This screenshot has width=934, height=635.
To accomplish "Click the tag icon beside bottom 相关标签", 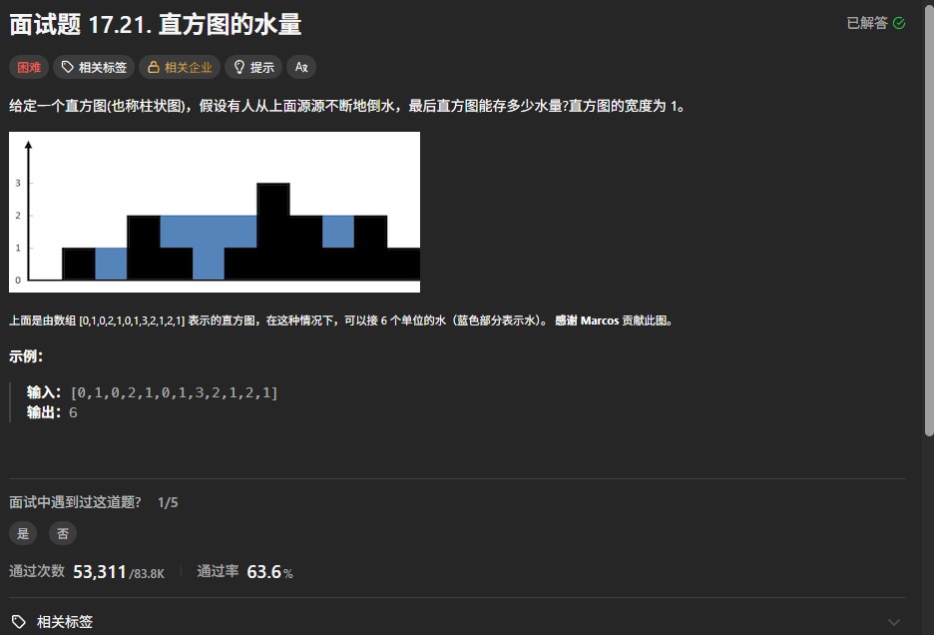I will pyautogui.click(x=19, y=622).
